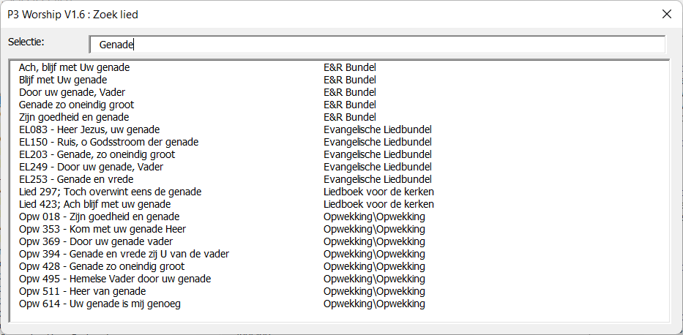Screen dimensions: 683x335
Task: Select 'Opw 495 - Hemelse Vader door uw genade'
Action: point(115,279)
